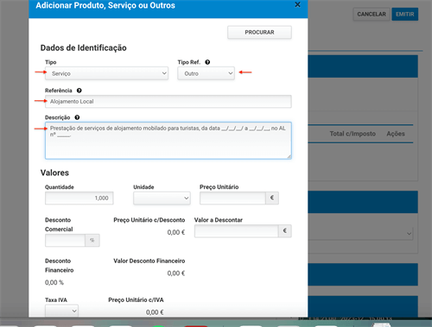Click the percent symbol beside Desconto Comercial
The width and height of the screenshot is (432, 327).
pyautogui.click(x=92, y=241)
